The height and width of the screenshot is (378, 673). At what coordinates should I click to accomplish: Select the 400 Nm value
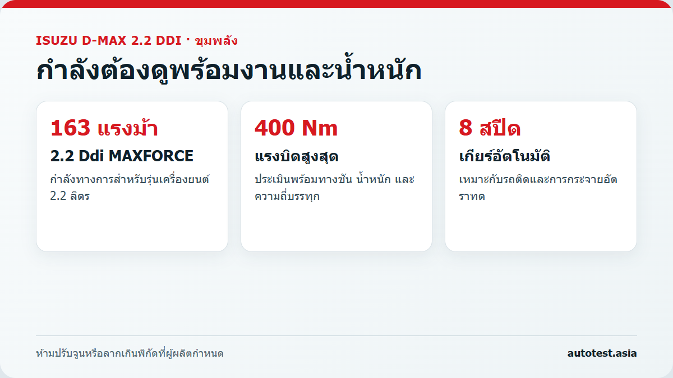296,128
